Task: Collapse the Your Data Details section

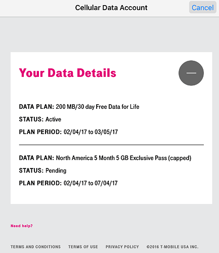Action: click(x=191, y=73)
